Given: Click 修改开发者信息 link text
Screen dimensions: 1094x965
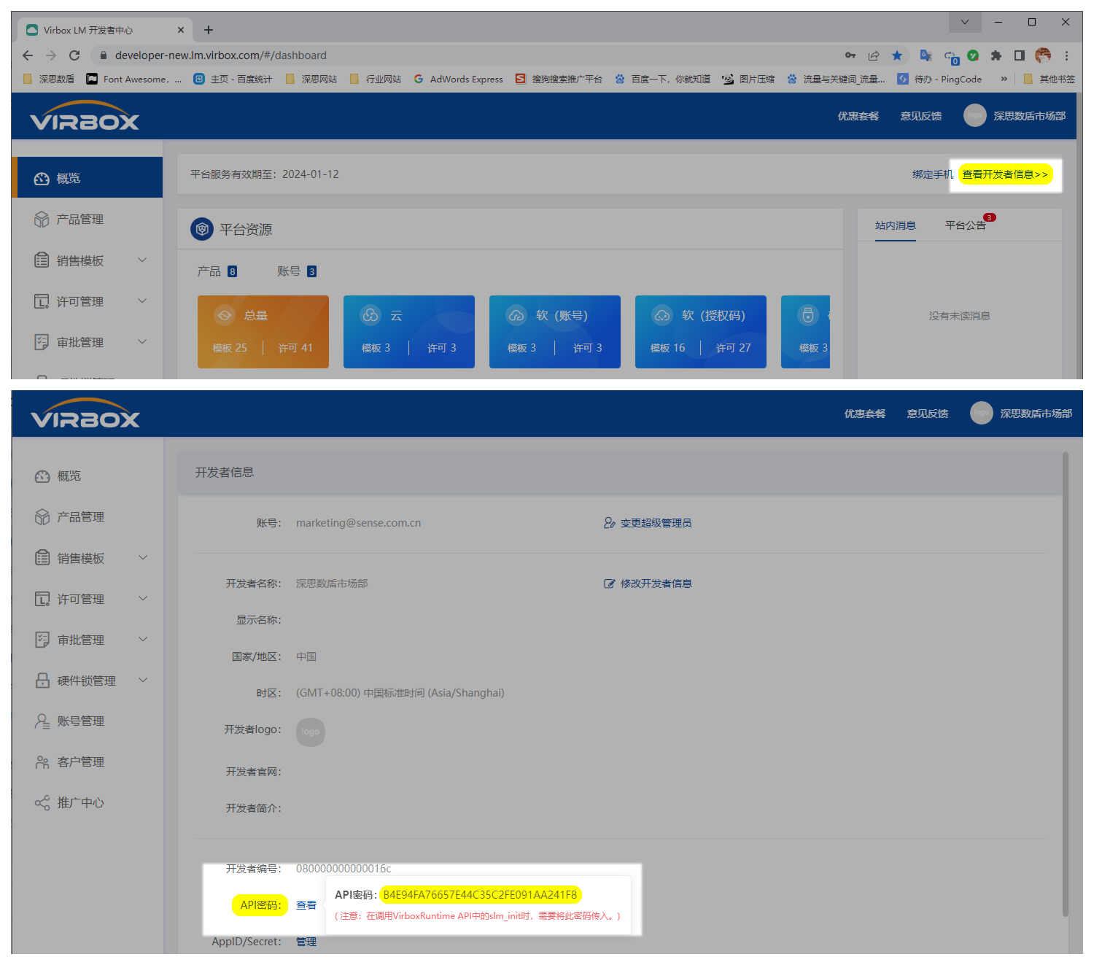Looking at the screenshot, I should coord(656,584).
